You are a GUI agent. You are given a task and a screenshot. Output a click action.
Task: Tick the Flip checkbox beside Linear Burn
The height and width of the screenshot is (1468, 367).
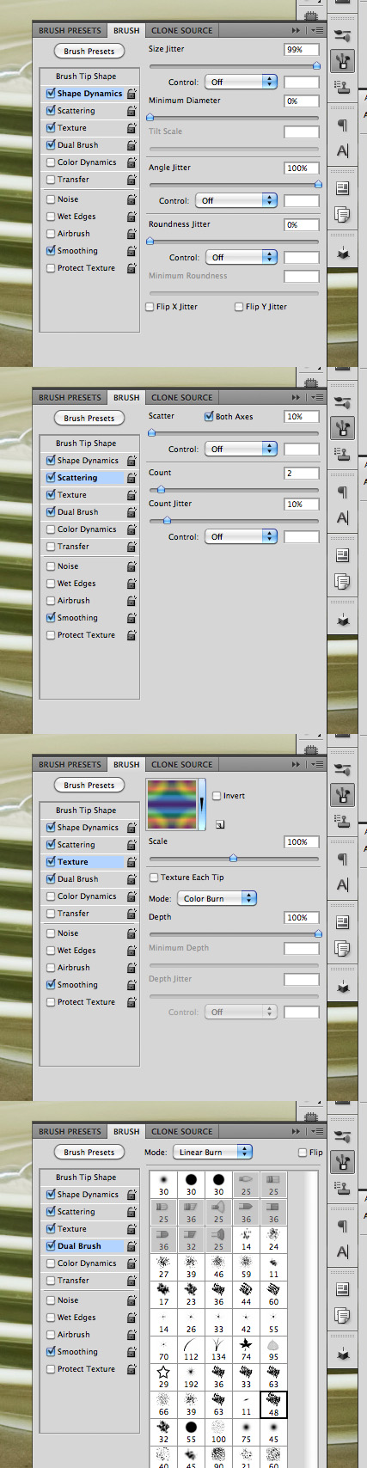[x=303, y=1153]
